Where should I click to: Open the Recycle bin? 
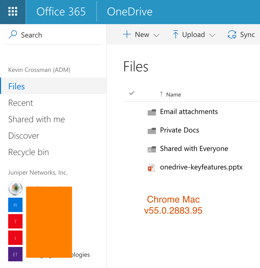coord(28,152)
